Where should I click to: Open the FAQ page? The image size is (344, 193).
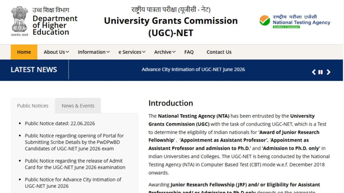click(189, 52)
